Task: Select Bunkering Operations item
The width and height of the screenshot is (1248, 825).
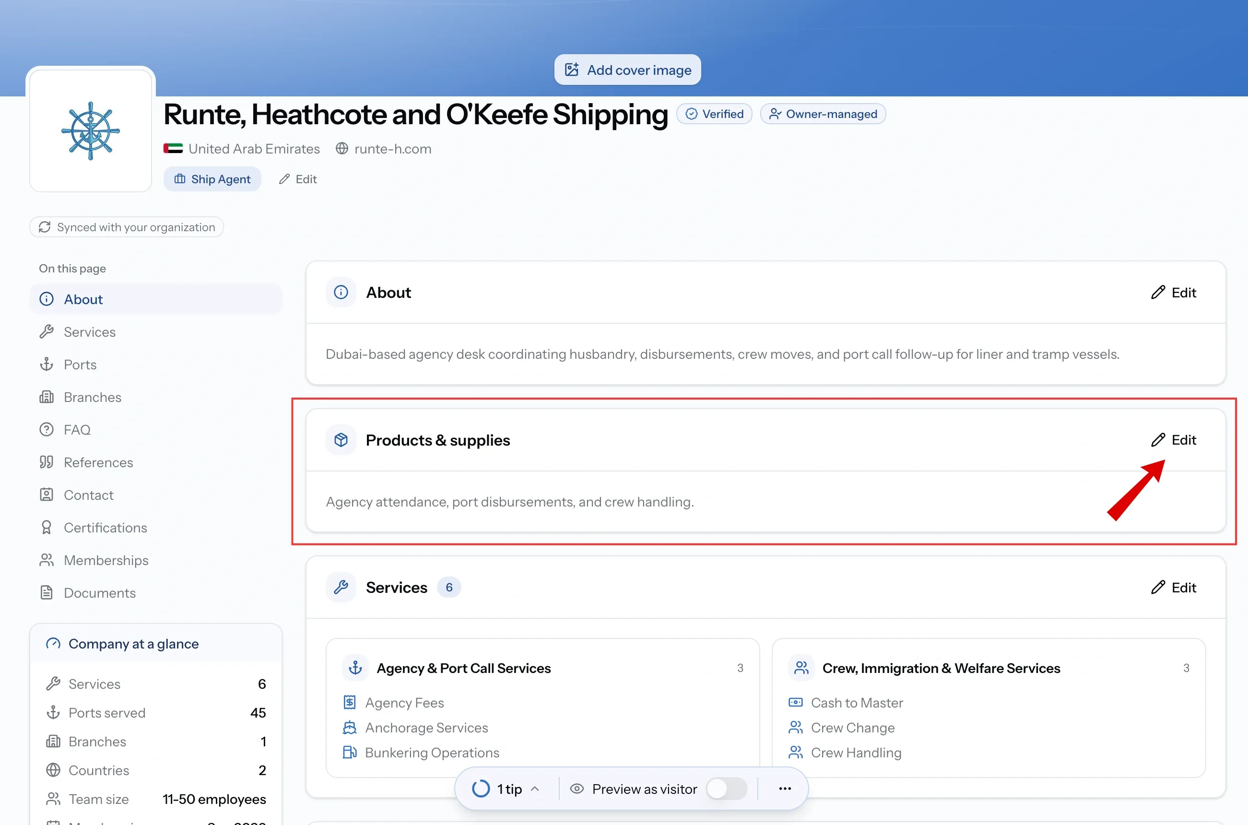Action: [421, 753]
